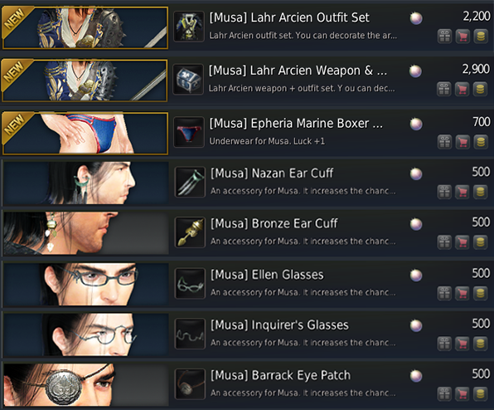The width and height of the screenshot is (494, 410).
Task: Open Epheria Marine Boxer preview image
Action: click(x=85, y=134)
